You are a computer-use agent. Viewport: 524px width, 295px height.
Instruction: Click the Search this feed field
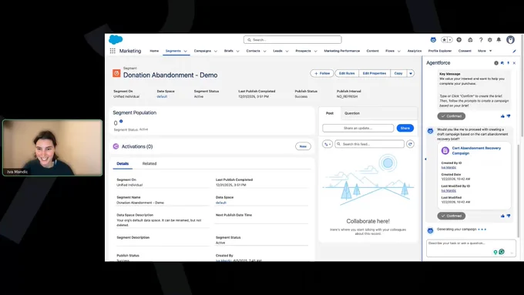pos(369,144)
